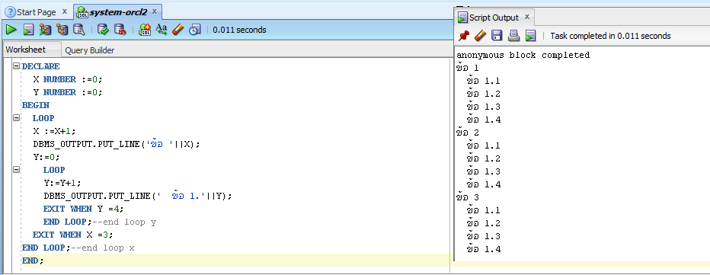Click the line 'EXIT WHEN X =3;'

pos(72,235)
